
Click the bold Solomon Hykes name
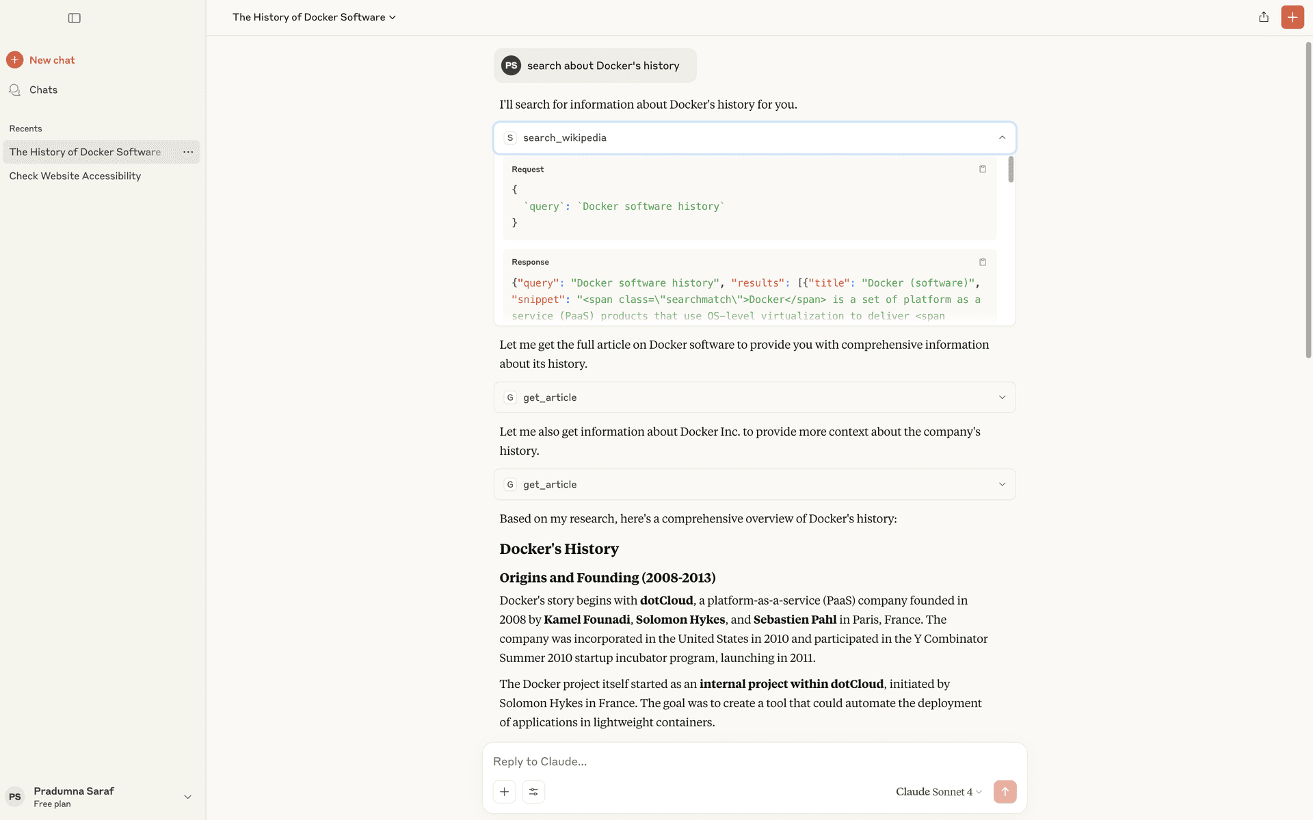680,619
